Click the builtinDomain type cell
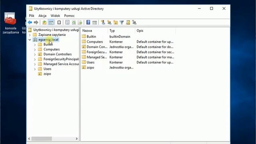The image size is (256, 144). click(x=120, y=36)
